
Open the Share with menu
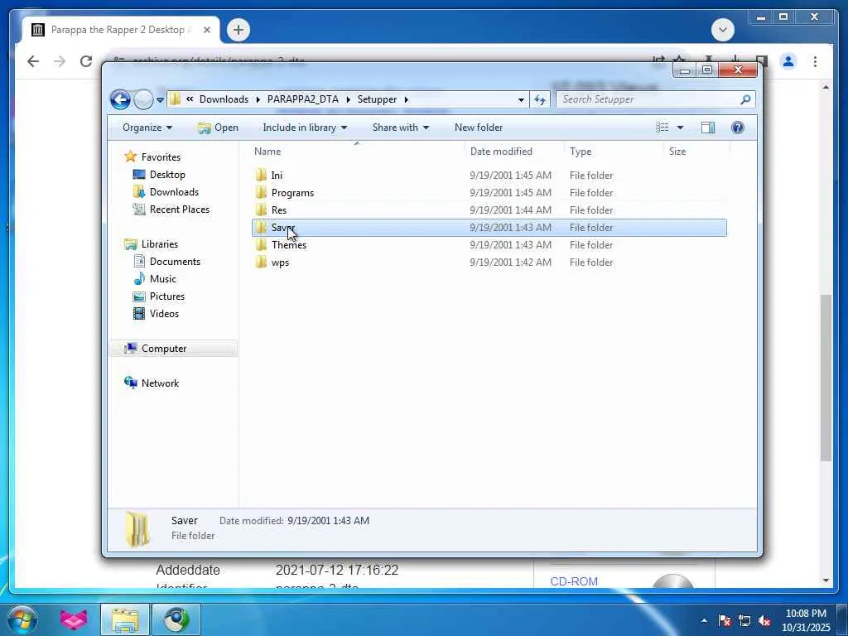[400, 128]
